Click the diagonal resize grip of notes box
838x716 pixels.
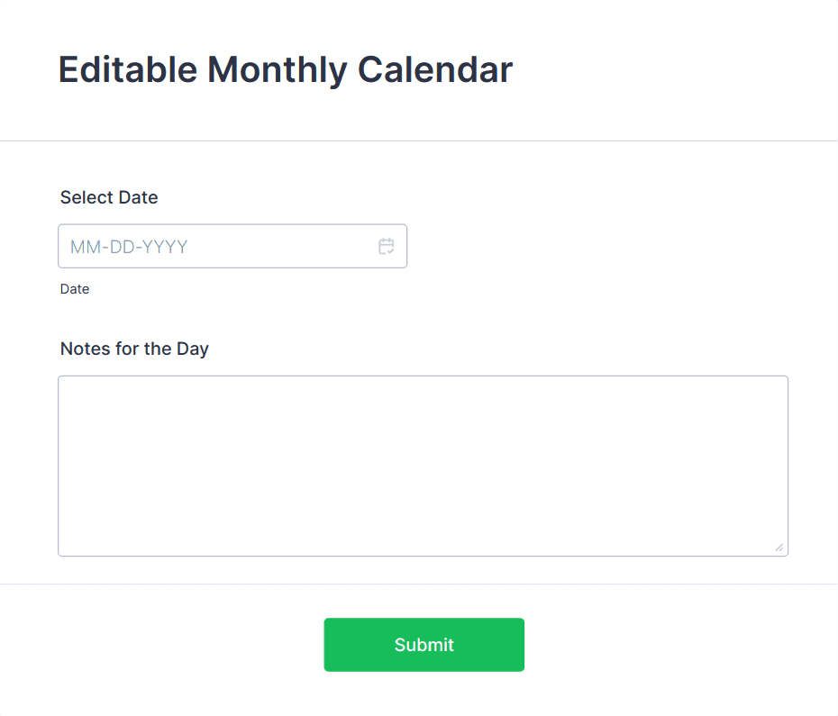pos(779,548)
